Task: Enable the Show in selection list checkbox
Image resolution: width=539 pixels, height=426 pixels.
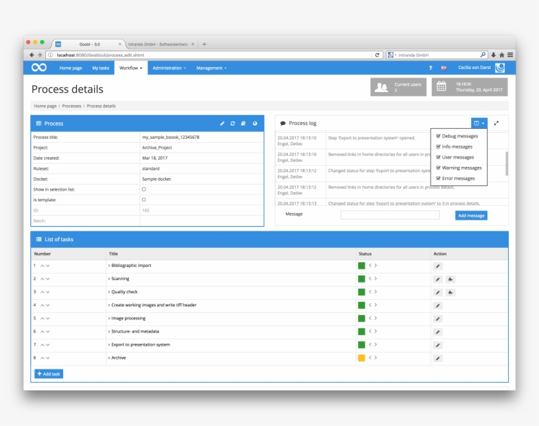Action: pos(142,189)
